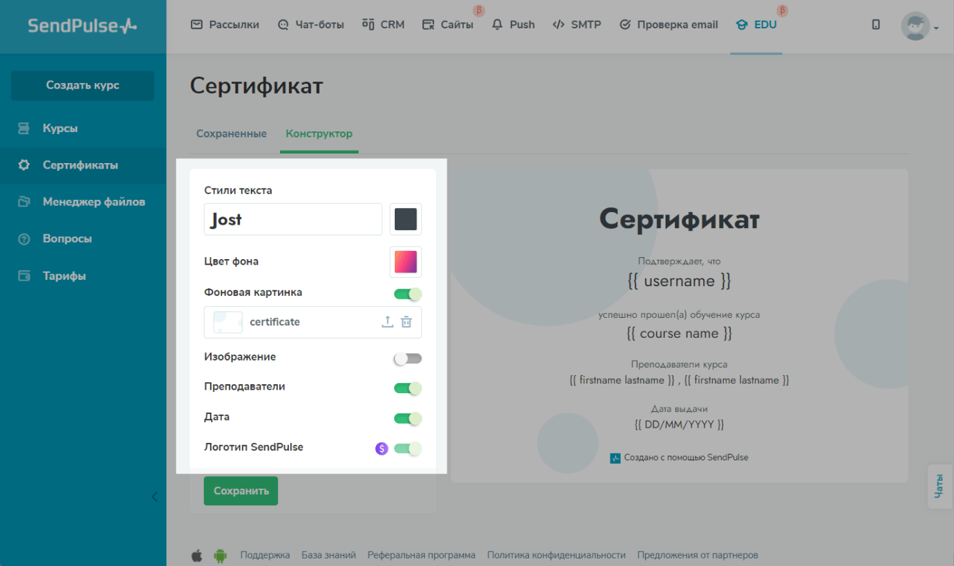Toggle the Логотип SendPulse switch
This screenshot has width=954, height=566.
[x=408, y=449]
